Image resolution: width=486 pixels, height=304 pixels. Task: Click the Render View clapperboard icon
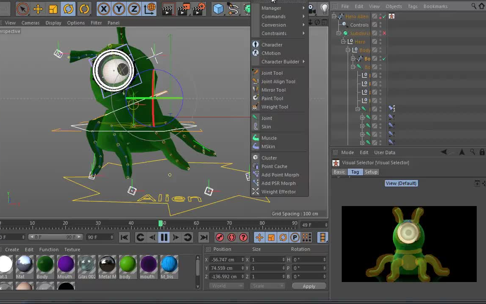coord(168,8)
